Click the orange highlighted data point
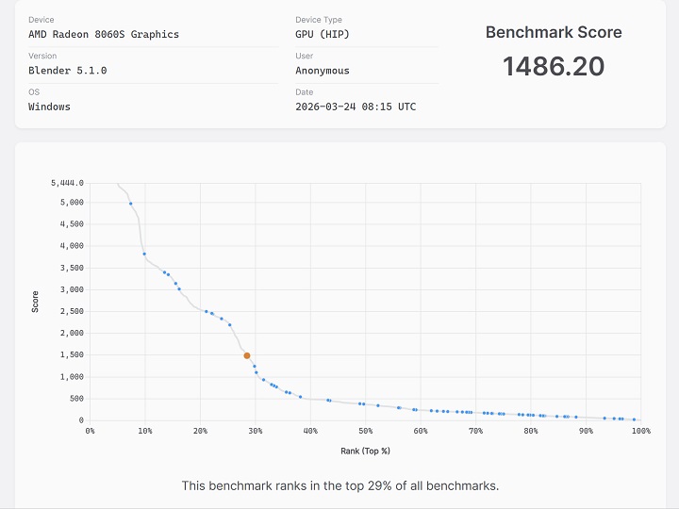 [247, 355]
